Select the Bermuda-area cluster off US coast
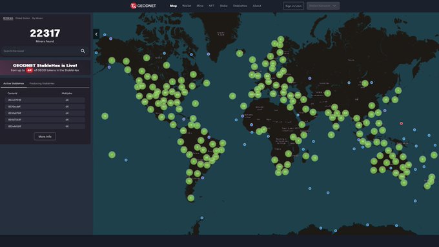 pos(196,103)
